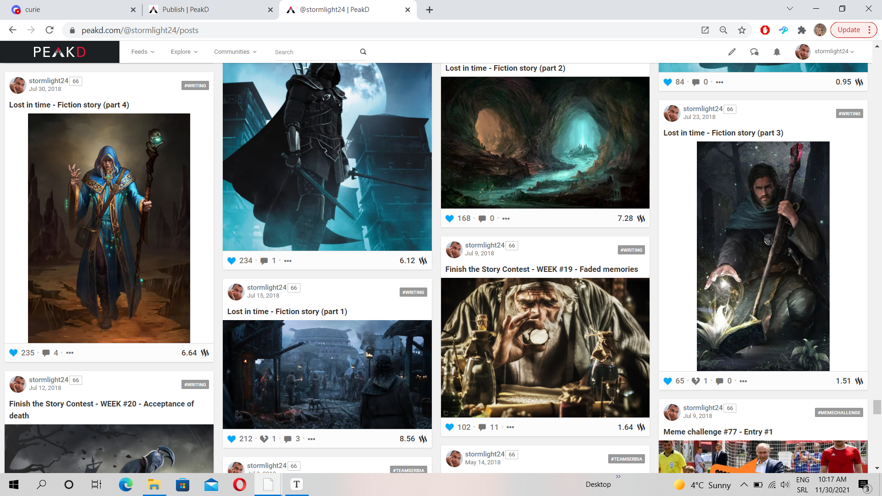This screenshot has height=496, width=882.
Task: Upvote Lost in time part 3 post
Action: pyautogui.click(x=668, y=381)
